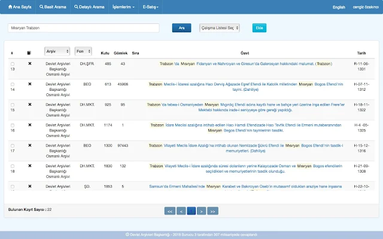Screen dimensions: 383x239
Task: Open cengiz özakıncı user menu
Action: pyautogui.click(x=366, y=7)
